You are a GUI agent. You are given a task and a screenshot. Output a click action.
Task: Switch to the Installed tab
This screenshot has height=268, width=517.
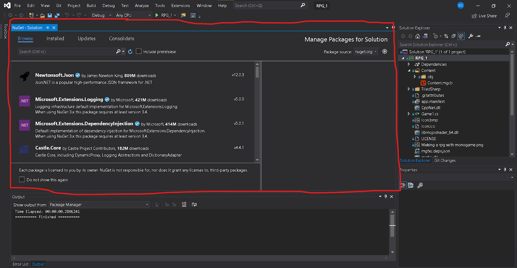[x=55, y=38]
